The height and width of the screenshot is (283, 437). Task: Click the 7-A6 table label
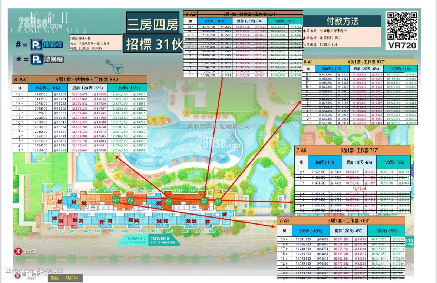[x=301, y=151]
